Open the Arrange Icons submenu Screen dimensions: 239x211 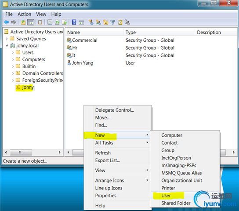coord(117,180)
